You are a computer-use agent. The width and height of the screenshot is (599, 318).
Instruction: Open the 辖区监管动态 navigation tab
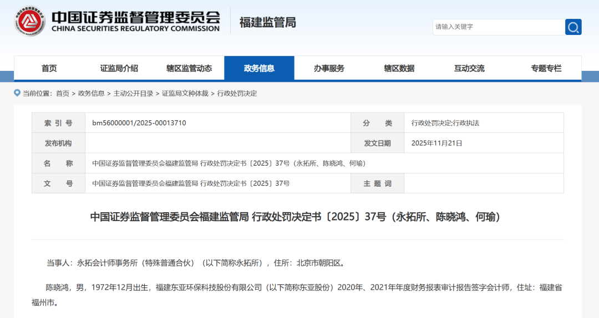(x=189, y=68)
